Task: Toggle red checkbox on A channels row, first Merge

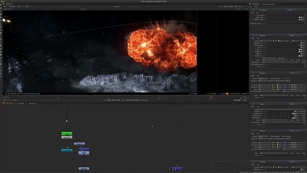Action: (273, 85)
